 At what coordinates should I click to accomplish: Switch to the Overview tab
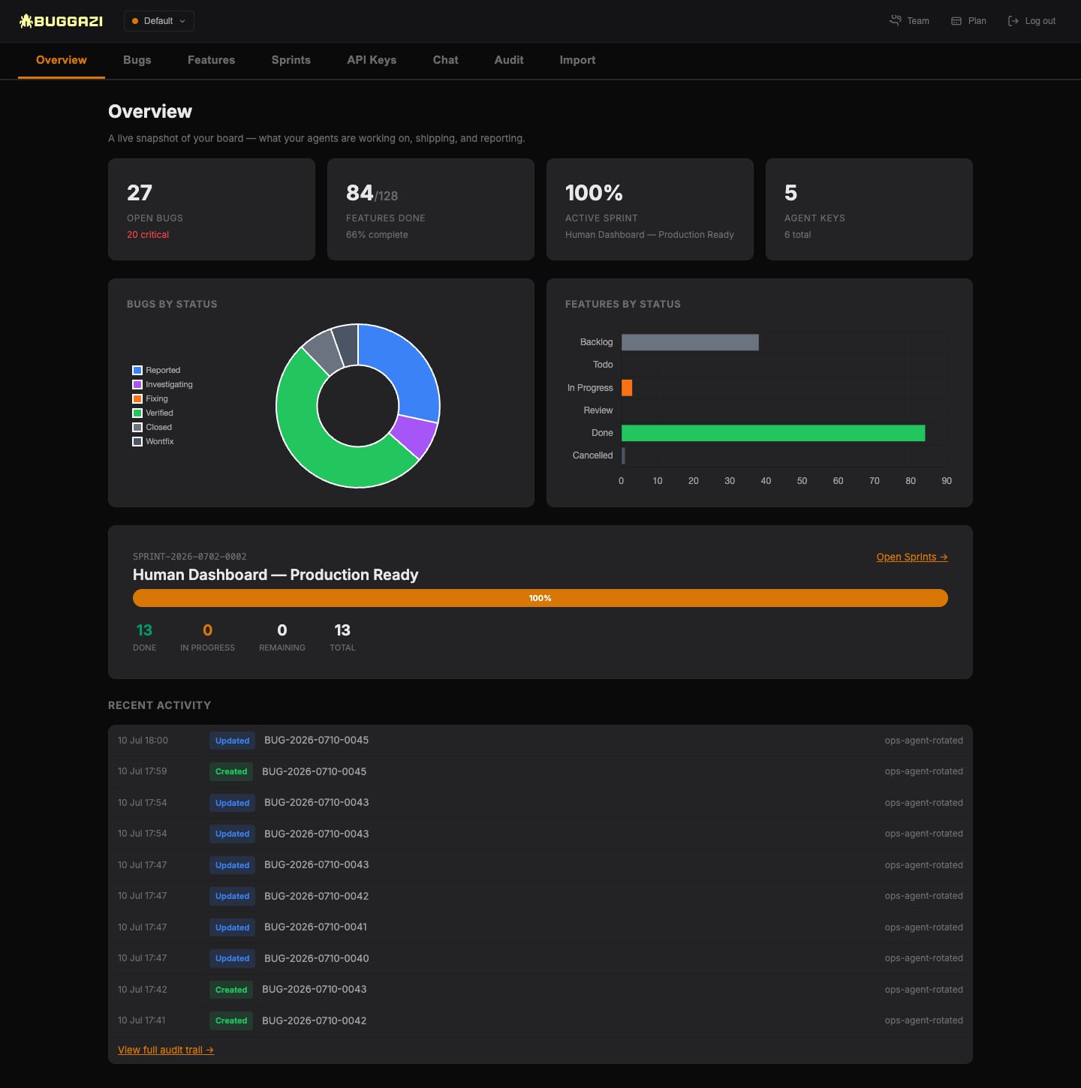[x=62, y=60]
